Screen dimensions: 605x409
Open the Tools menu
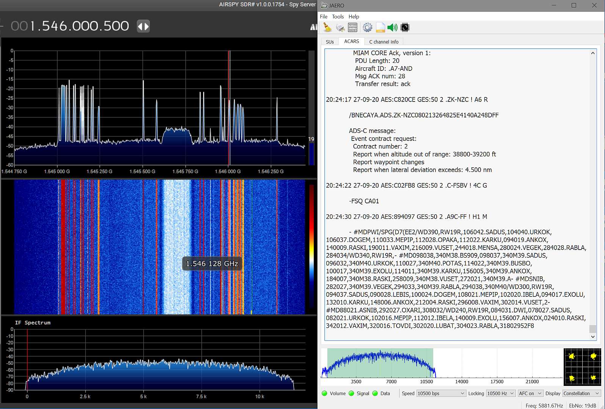tap(337, 17)
